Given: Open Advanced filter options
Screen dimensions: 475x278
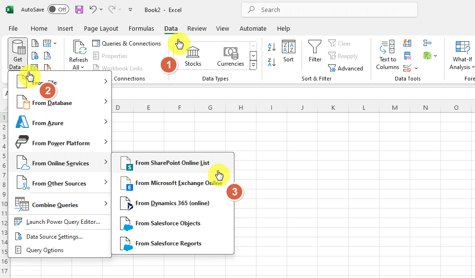Looking at the screenshot, I should pos(346,68).
